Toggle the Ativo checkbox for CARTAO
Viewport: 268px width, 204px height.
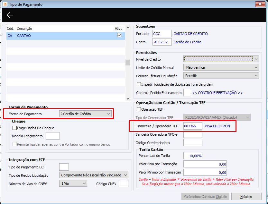click(x=119, y=35)
